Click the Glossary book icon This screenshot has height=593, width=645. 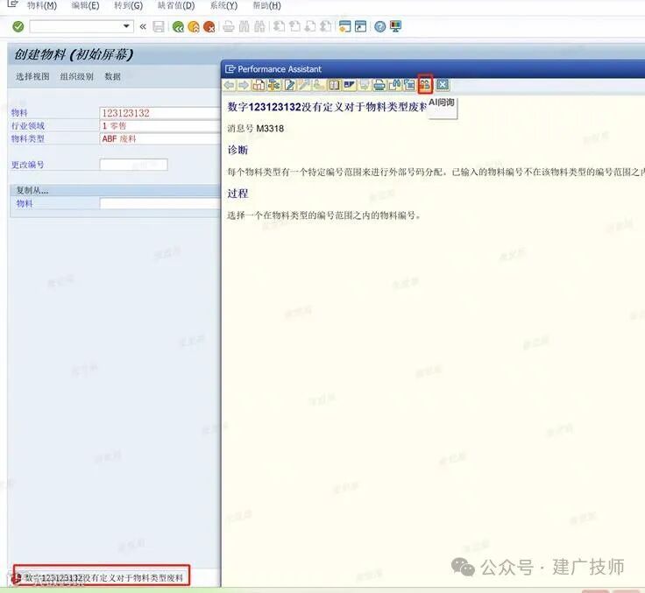(x=334, y=85)
